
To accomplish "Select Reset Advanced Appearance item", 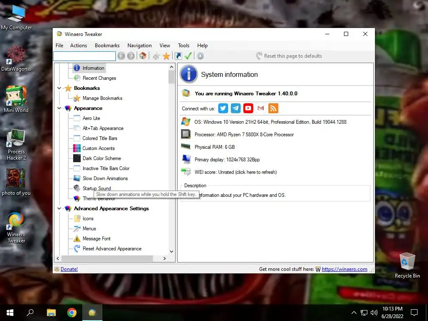I will (x=112, y=249).
